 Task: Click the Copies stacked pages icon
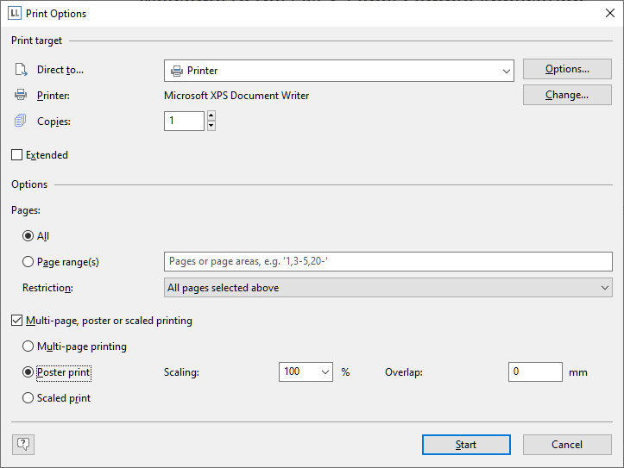coord(21,121)
